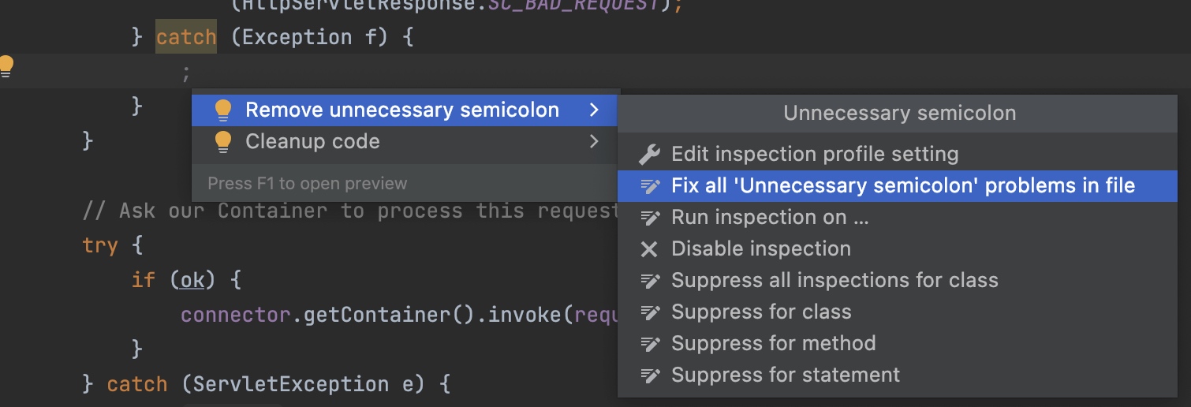Click the X icon beside Disable inspection
The image size is (1191, 407).
click(649, 249)
